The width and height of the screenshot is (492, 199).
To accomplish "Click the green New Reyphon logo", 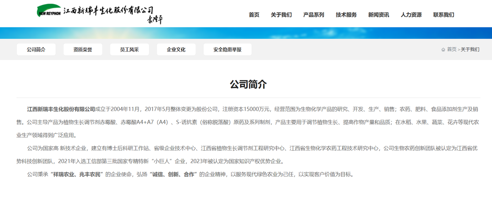I will (x=49, y=11).
